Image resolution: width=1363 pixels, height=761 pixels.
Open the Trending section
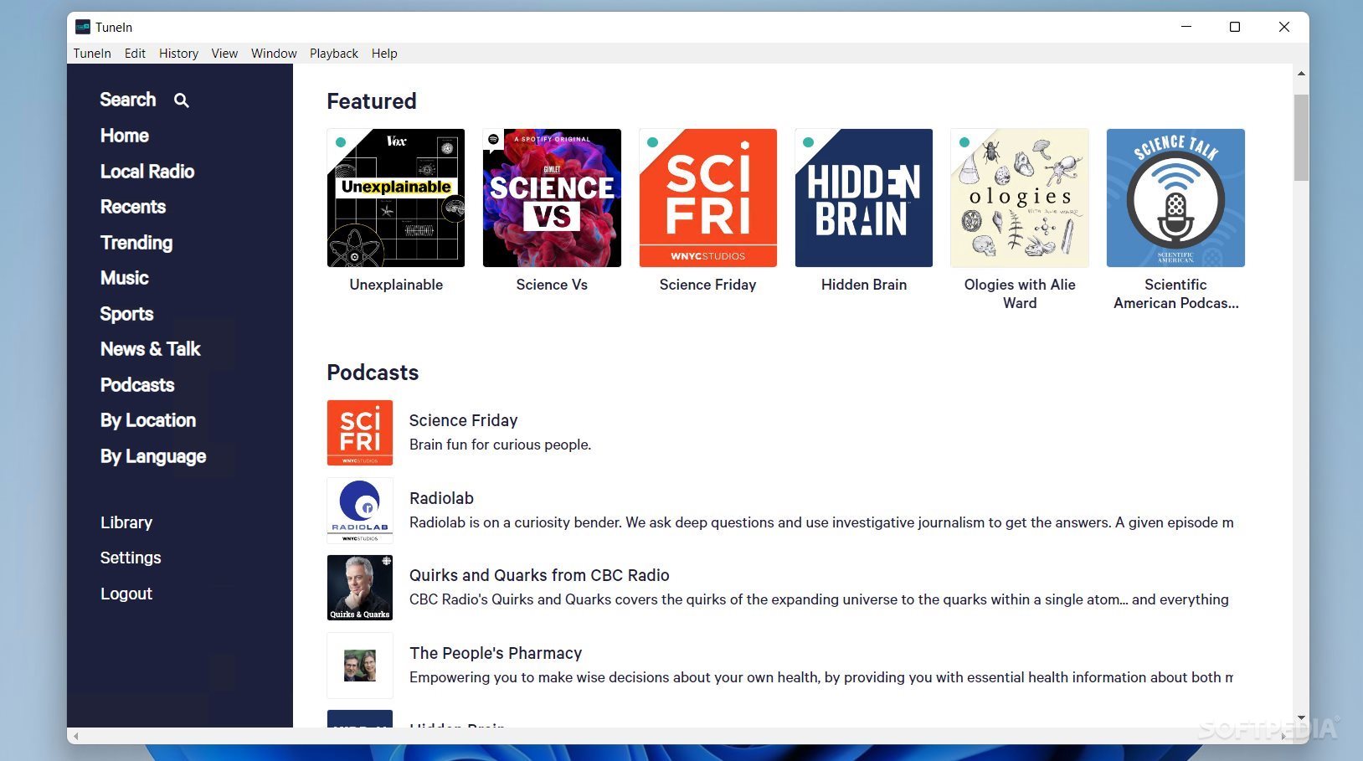click(136, 243)
